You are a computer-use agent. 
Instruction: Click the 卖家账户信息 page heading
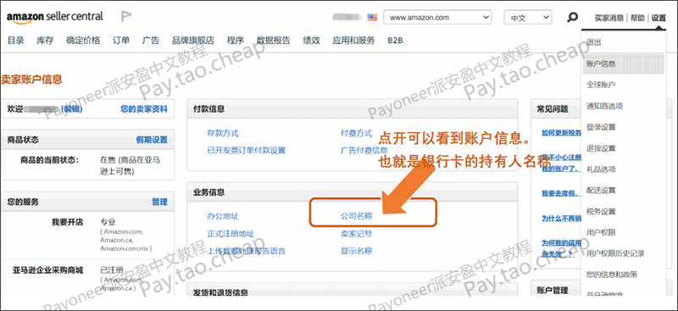[31, 79]
